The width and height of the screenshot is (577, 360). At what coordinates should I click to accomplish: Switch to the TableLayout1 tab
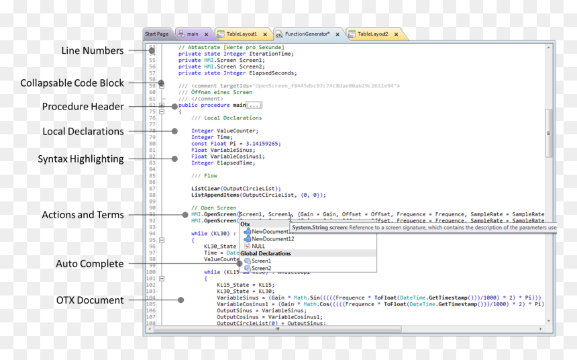pyautogui.click(x=242, y=34)
